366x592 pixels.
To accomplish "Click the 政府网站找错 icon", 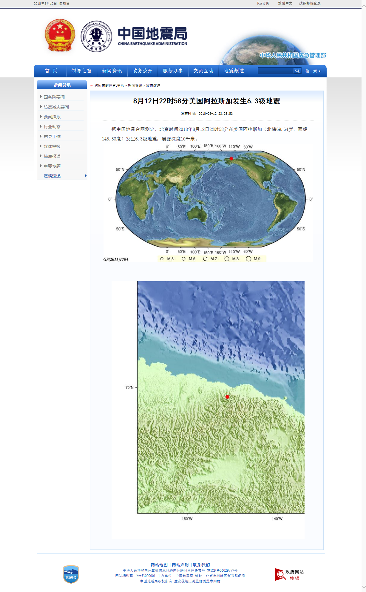I will click(x=289, y=575).
